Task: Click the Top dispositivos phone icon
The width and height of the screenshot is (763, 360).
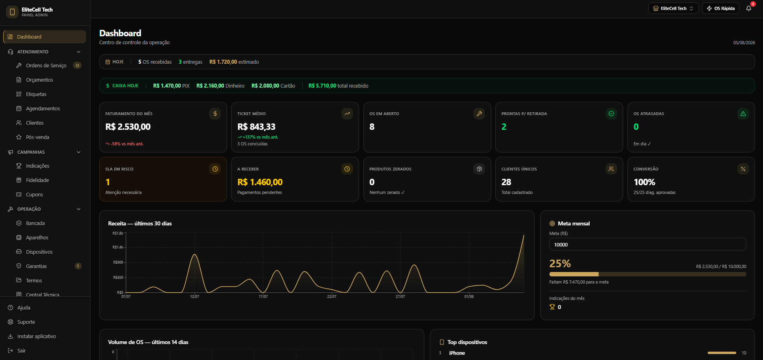Action: tap(442, 342)
